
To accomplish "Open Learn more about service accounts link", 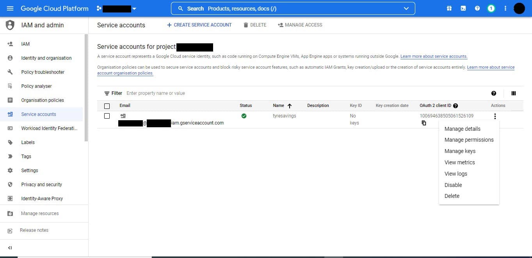I will [434, 57].
